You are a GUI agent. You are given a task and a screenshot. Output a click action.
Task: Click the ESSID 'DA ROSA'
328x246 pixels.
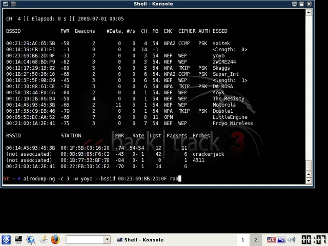pos(223,87)
